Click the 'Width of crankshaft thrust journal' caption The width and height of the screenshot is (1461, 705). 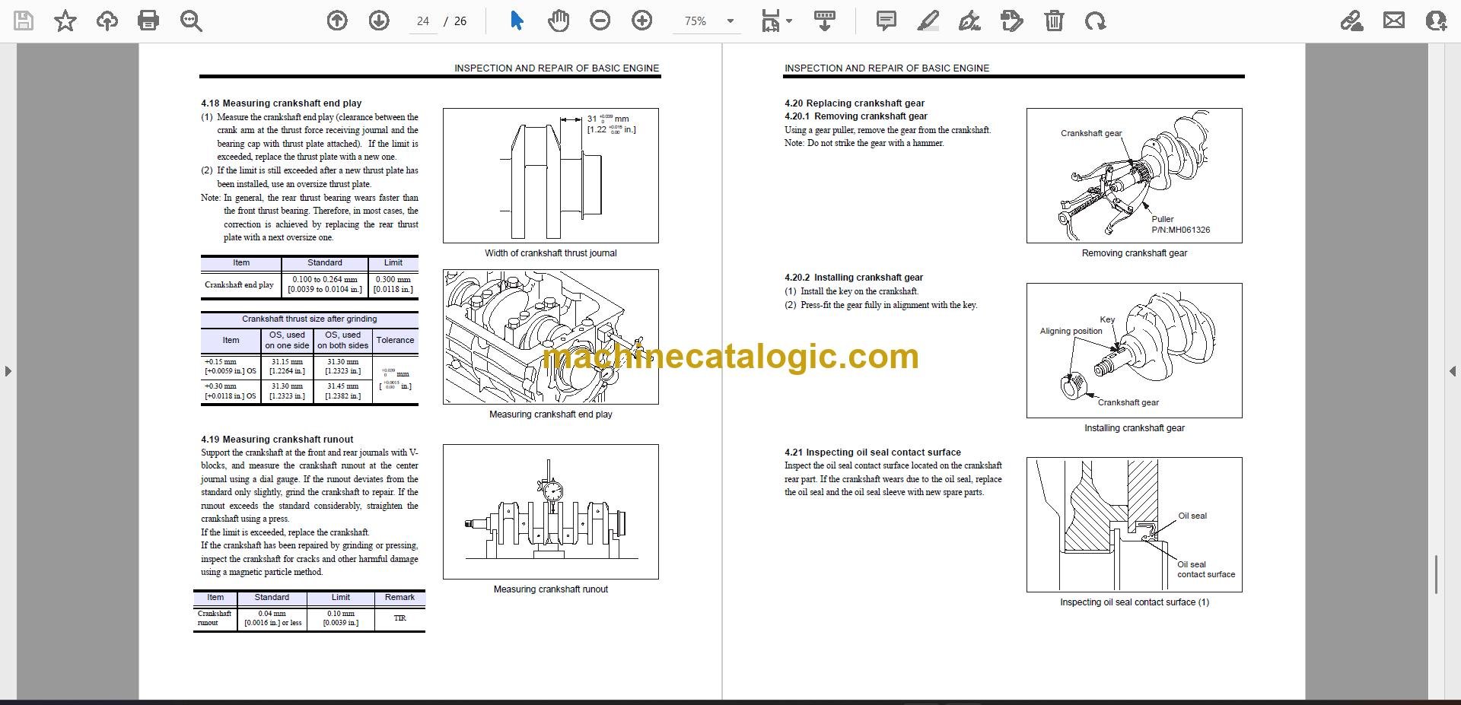[551, 253]
